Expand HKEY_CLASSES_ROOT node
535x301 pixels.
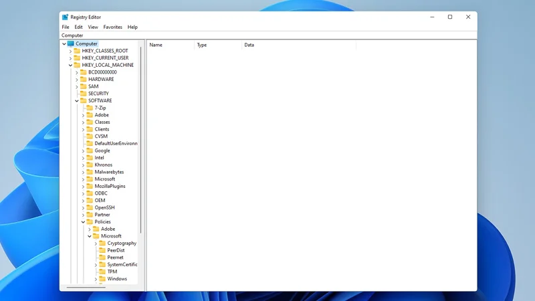pyautogui.click(x=71, y=51)
